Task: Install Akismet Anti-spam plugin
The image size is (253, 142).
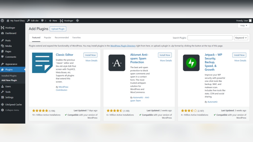Action: [165, 55]
